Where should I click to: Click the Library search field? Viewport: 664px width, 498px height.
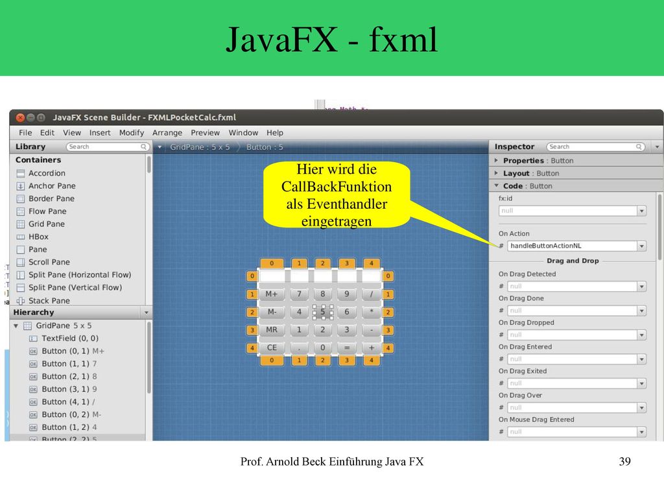[x=108, y=147]
